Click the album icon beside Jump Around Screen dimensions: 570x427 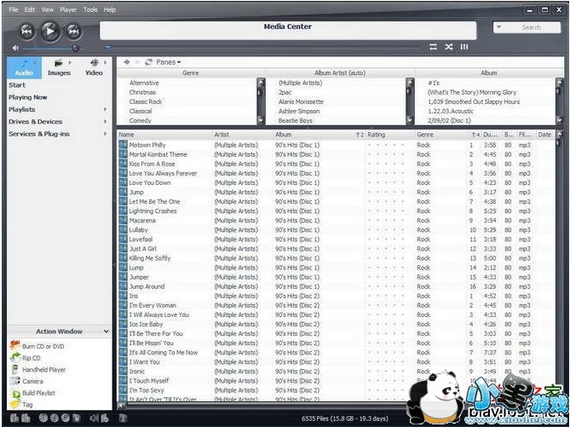coord(123,286)
